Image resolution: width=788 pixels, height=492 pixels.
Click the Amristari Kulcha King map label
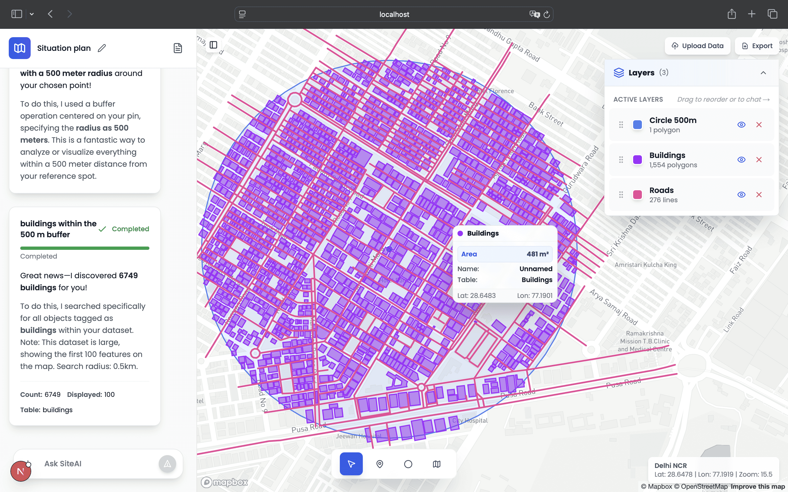[645, 265]
